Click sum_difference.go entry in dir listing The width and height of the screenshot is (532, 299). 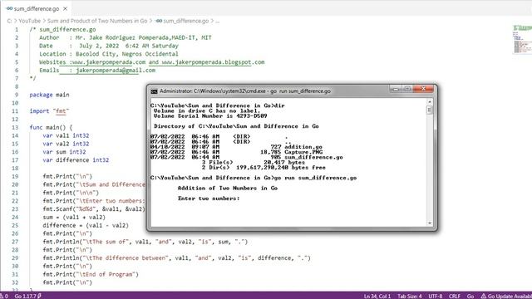pos(313,157)
